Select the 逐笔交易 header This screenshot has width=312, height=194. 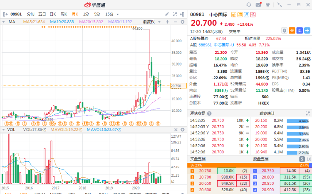click(197, 114)
